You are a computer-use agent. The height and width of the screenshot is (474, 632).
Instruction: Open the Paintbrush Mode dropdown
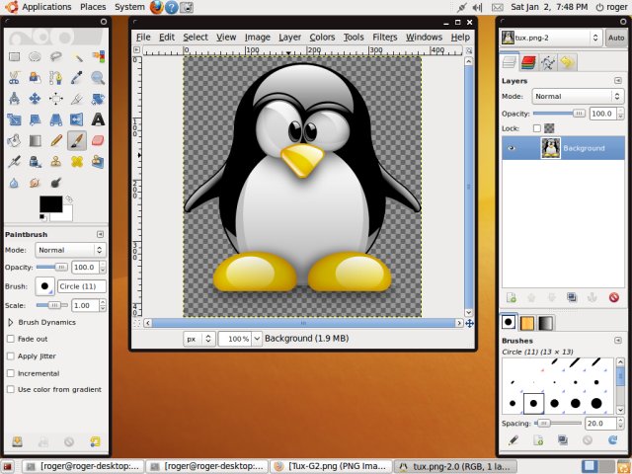(70, 250)
